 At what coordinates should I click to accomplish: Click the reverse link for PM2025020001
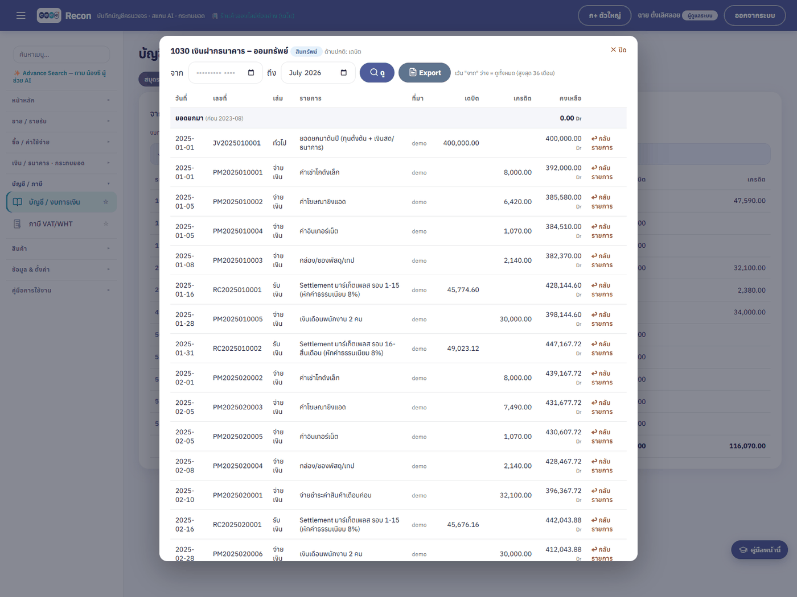[x=602, y=495]
